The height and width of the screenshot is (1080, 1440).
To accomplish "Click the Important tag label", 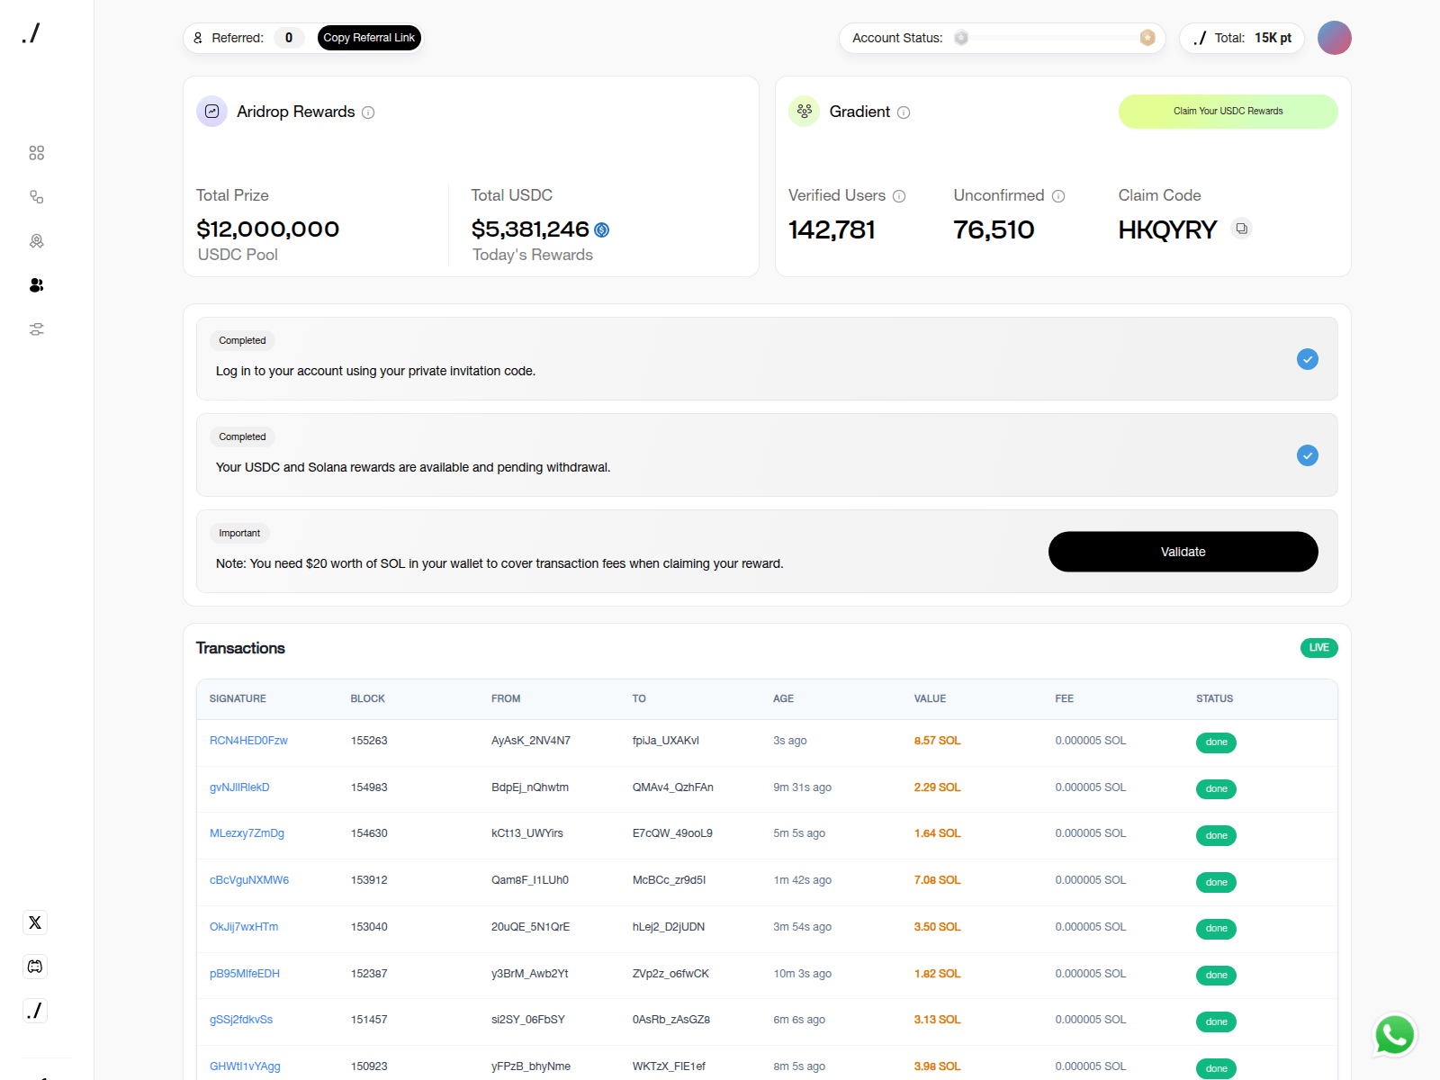I will (x=239, y=534).
